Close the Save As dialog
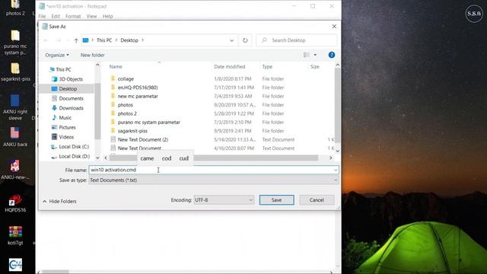487x274 pixels. [334, 27]
